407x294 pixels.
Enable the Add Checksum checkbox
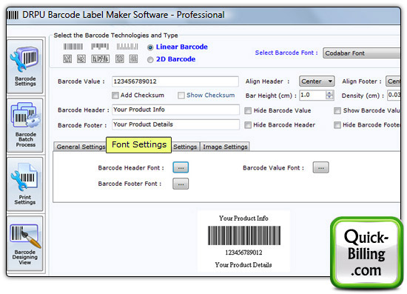pyautogui.click(x=115, y=96)
